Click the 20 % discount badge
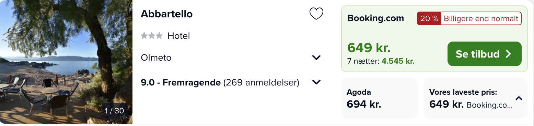Image resolution: width=534 pixels, height=126 pixels. point(429,18)
